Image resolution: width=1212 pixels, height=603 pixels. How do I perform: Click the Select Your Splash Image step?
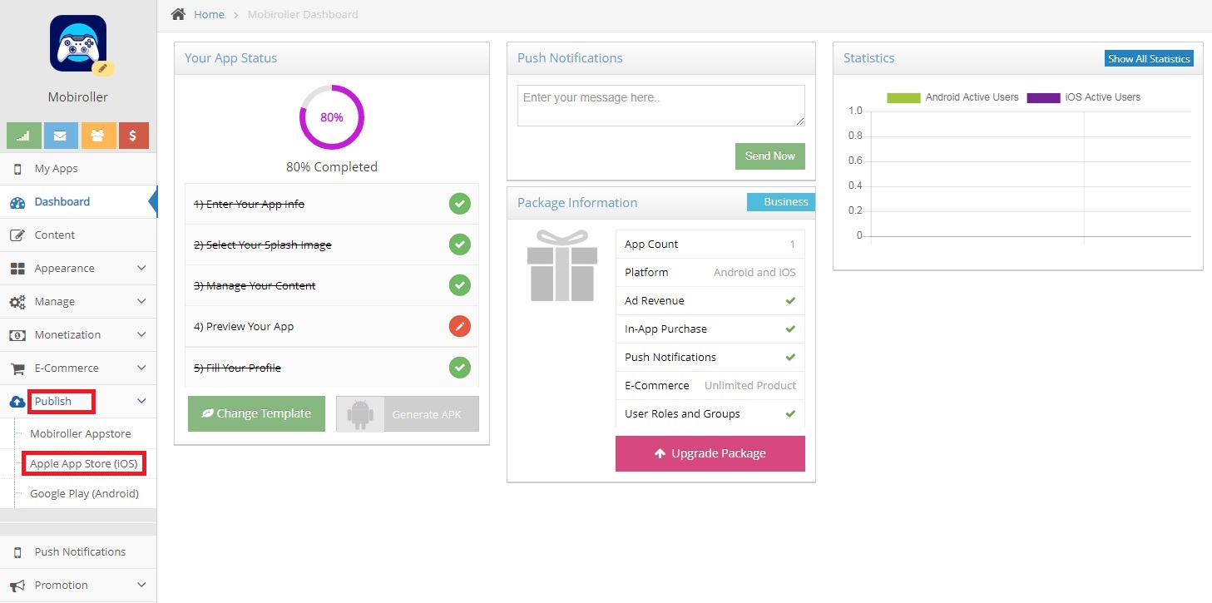(332, 245)
